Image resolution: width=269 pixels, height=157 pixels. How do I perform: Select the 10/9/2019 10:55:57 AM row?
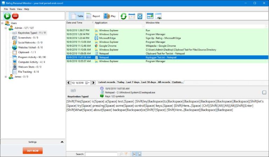(x=167, y=61)
